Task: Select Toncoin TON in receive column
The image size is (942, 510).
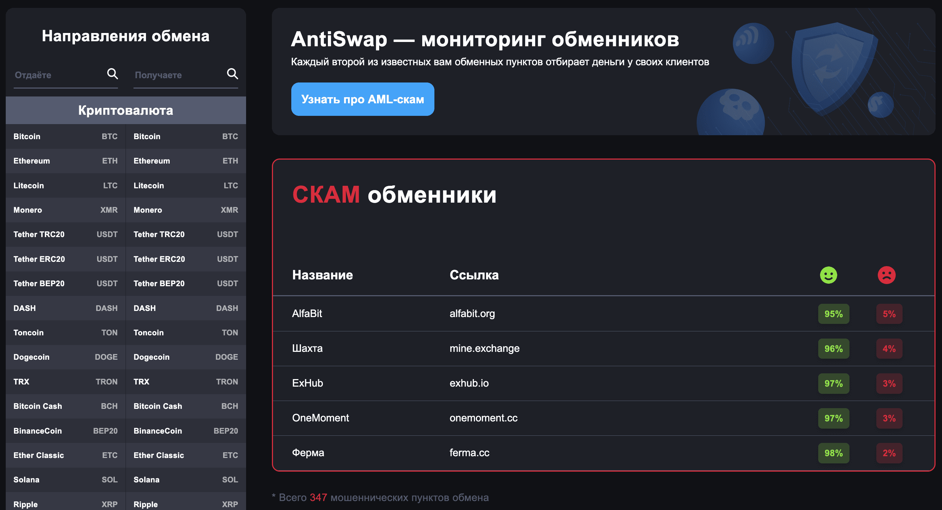Action: (185, 333)
